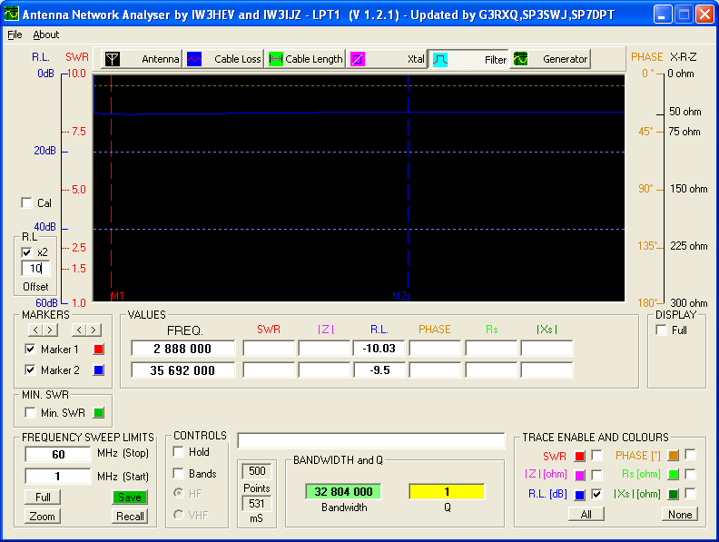Viewport: 719px width, 542px height.
Task: Click the Marker 1 red color swatch
Action: 100,350
